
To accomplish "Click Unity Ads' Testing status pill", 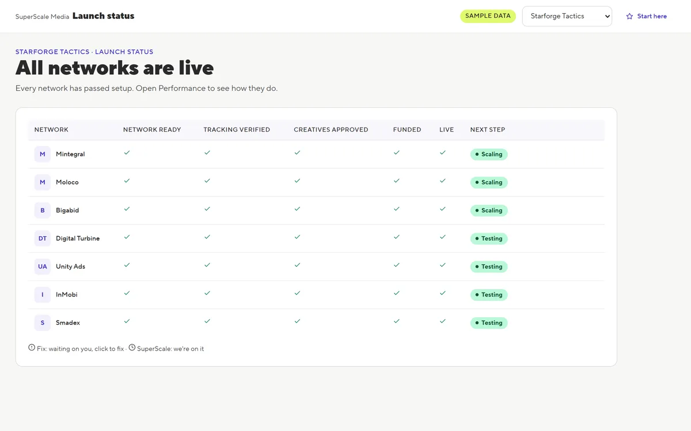I will pos(489,267).
